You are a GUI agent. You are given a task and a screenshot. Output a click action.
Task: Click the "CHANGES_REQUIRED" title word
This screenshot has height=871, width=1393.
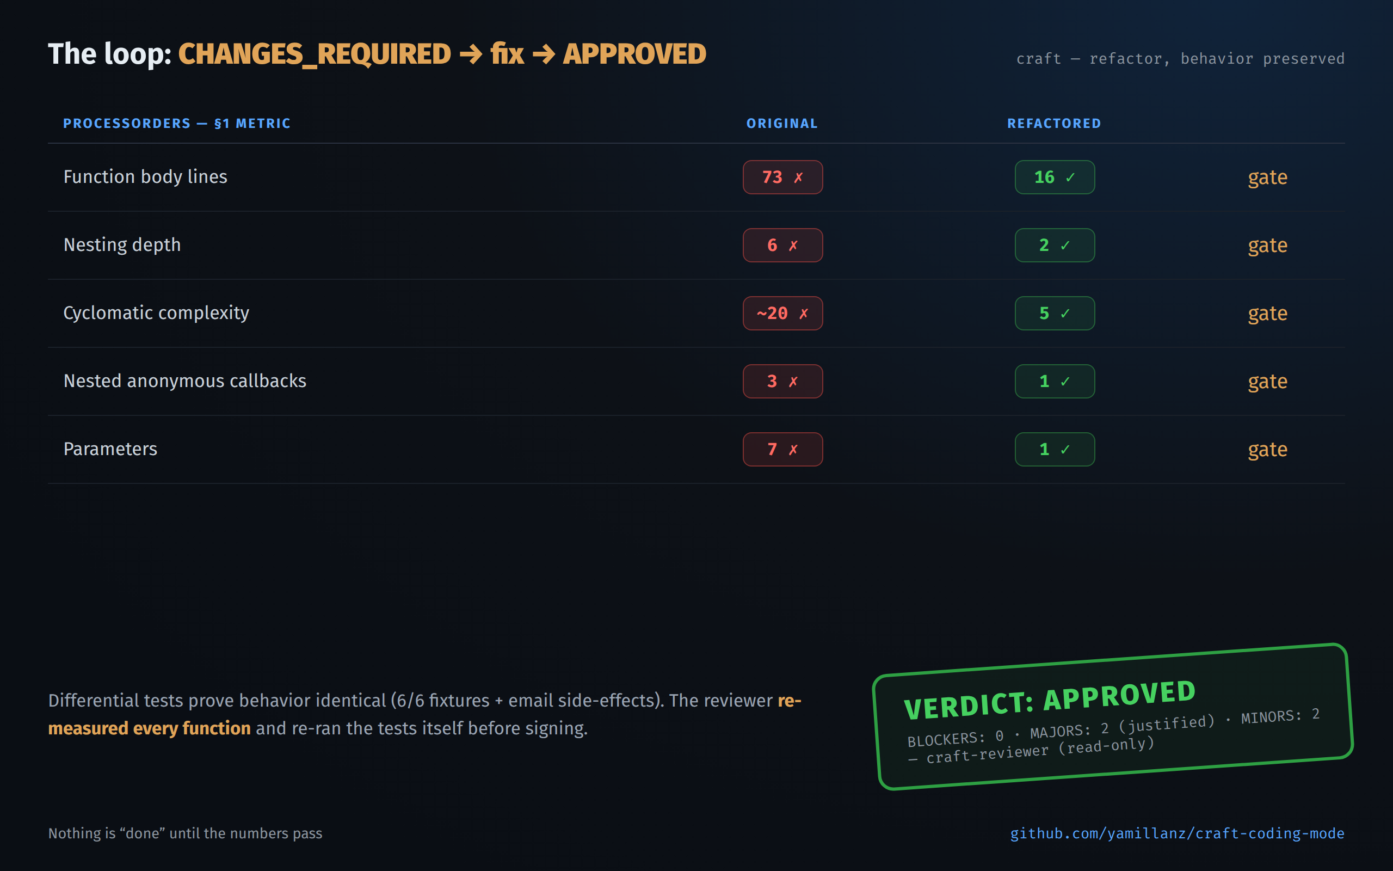[315, 54]
